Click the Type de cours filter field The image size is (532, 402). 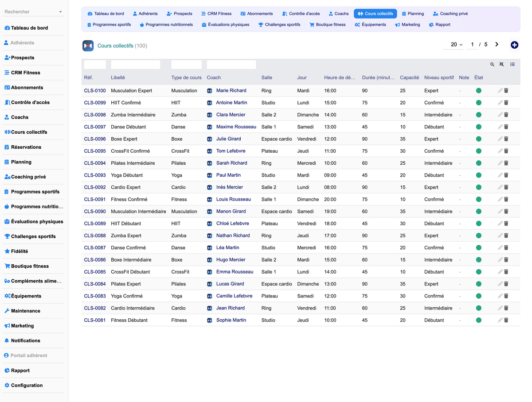[x=187, y=65]
